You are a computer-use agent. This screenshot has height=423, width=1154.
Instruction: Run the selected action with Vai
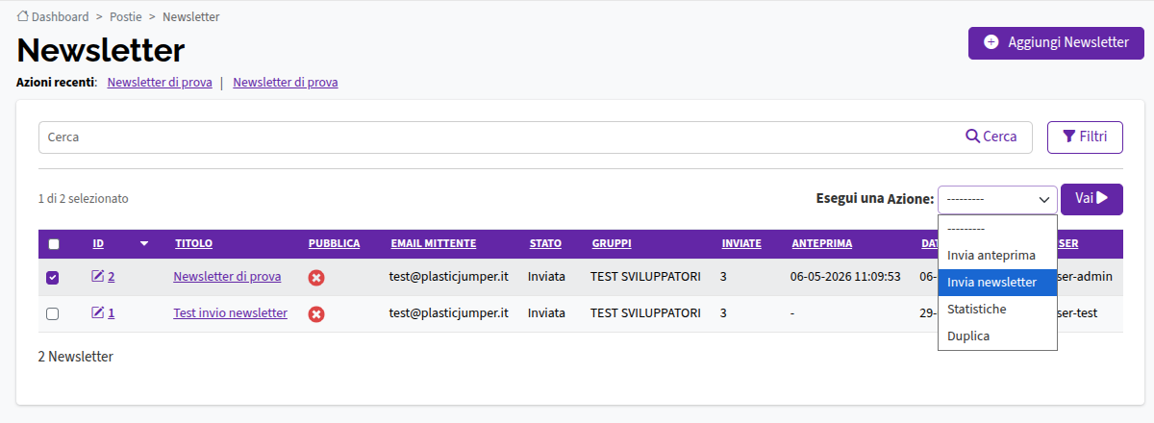tap(1091, 199)
